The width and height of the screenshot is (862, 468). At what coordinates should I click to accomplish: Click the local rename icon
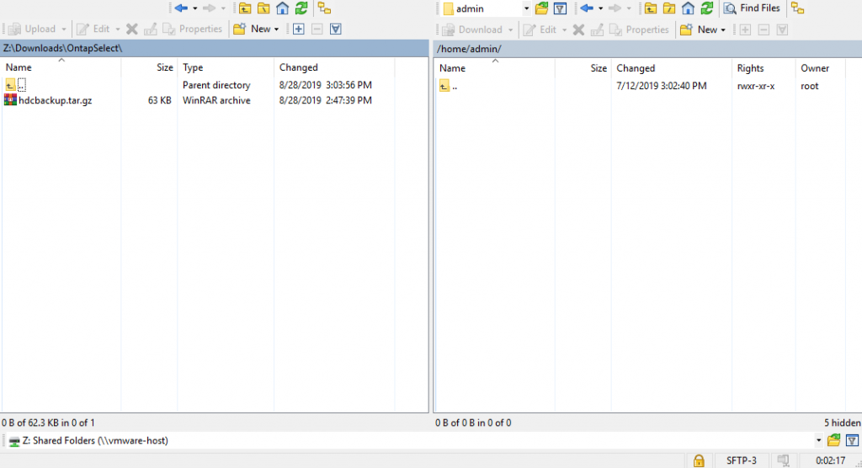coord(150,29)
